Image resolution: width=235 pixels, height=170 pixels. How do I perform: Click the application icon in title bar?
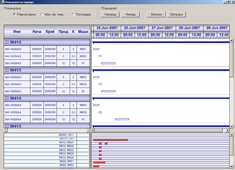2,2
